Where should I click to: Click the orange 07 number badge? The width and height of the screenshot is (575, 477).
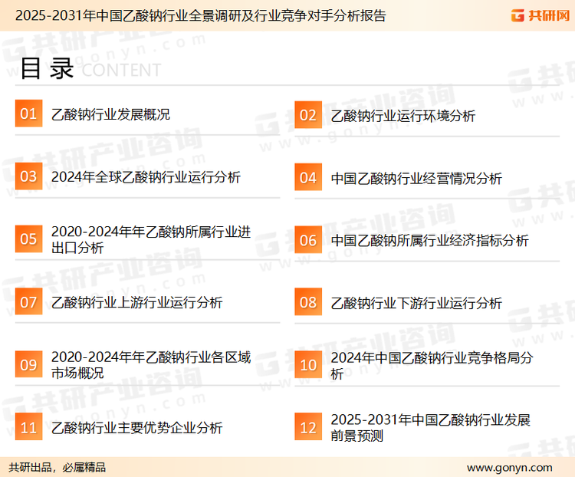(28, 301)
